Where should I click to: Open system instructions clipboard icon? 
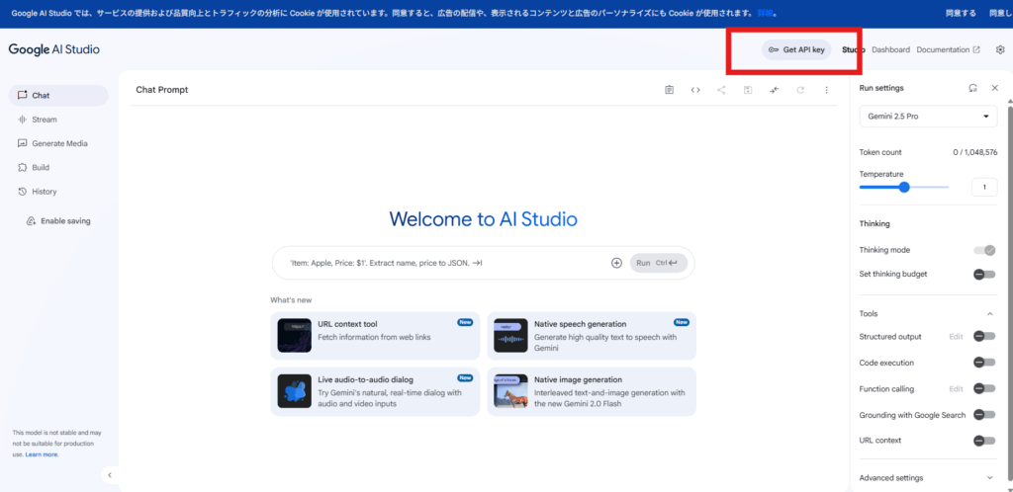670,90
